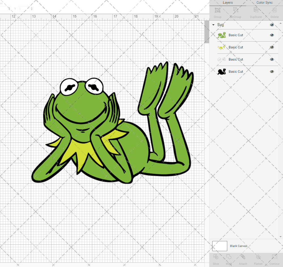Hide the green frog Basic Cut layer
The width and height of the screenshot is (283, 267).
point(272,35)
